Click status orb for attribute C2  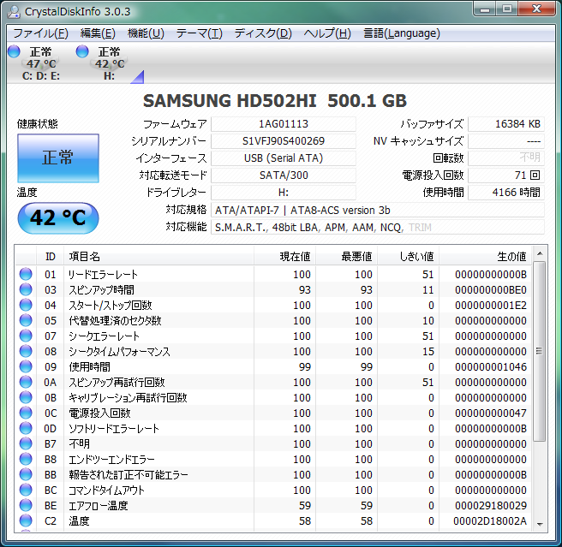click(26, 520)
